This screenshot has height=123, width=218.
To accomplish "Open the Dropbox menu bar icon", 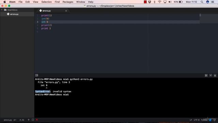I will click(x=150, y=2).
